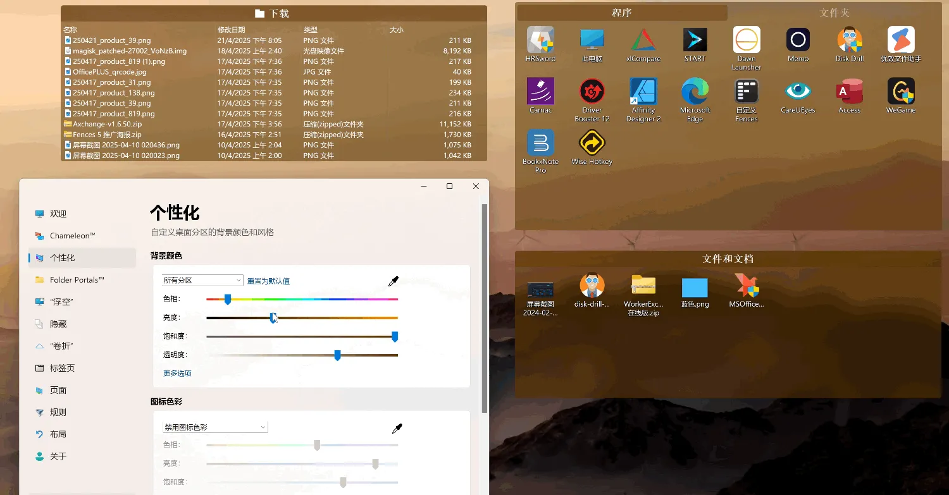Screen dimensions: 949x495
Task: Pick background color with the eyedropper
Action: [394, 281]
